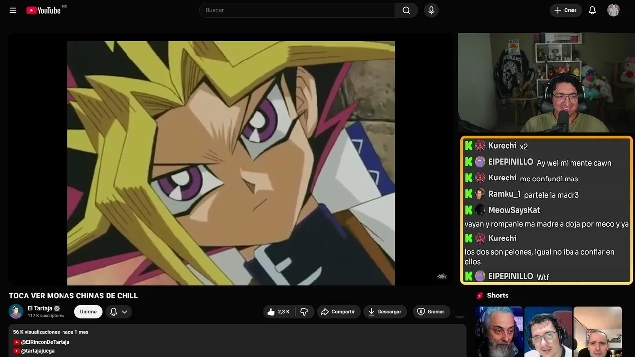Click the streamer webcam overlay

pyautogui.click(x=546, y=83)
